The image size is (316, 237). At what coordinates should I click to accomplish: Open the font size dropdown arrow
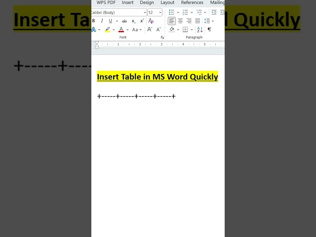pos(160,12)
